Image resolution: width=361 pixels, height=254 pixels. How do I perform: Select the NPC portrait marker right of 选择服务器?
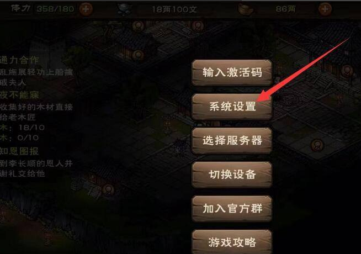point(317,145)
